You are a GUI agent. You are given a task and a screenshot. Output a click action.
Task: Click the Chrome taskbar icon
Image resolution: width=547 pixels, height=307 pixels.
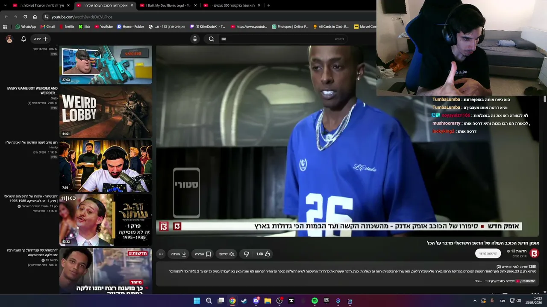[232, 301]
